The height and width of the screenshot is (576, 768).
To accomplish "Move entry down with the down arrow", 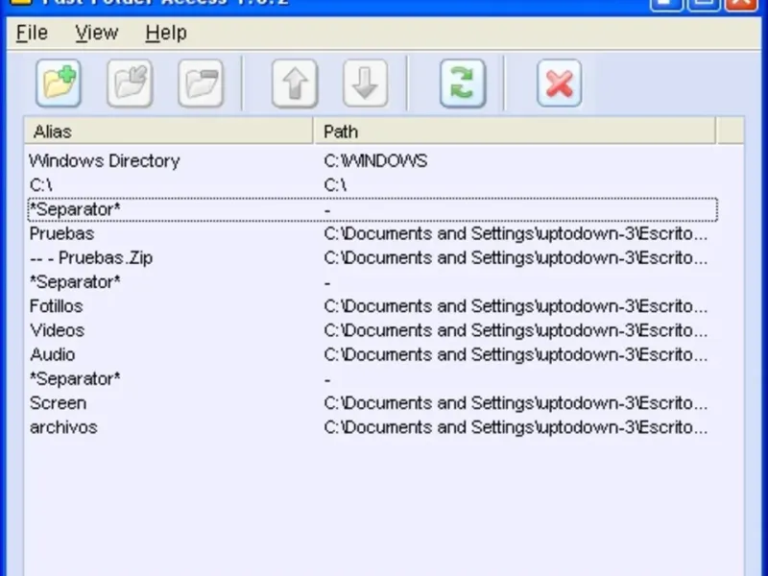I will pyautogui.click(x=366, y=84).
